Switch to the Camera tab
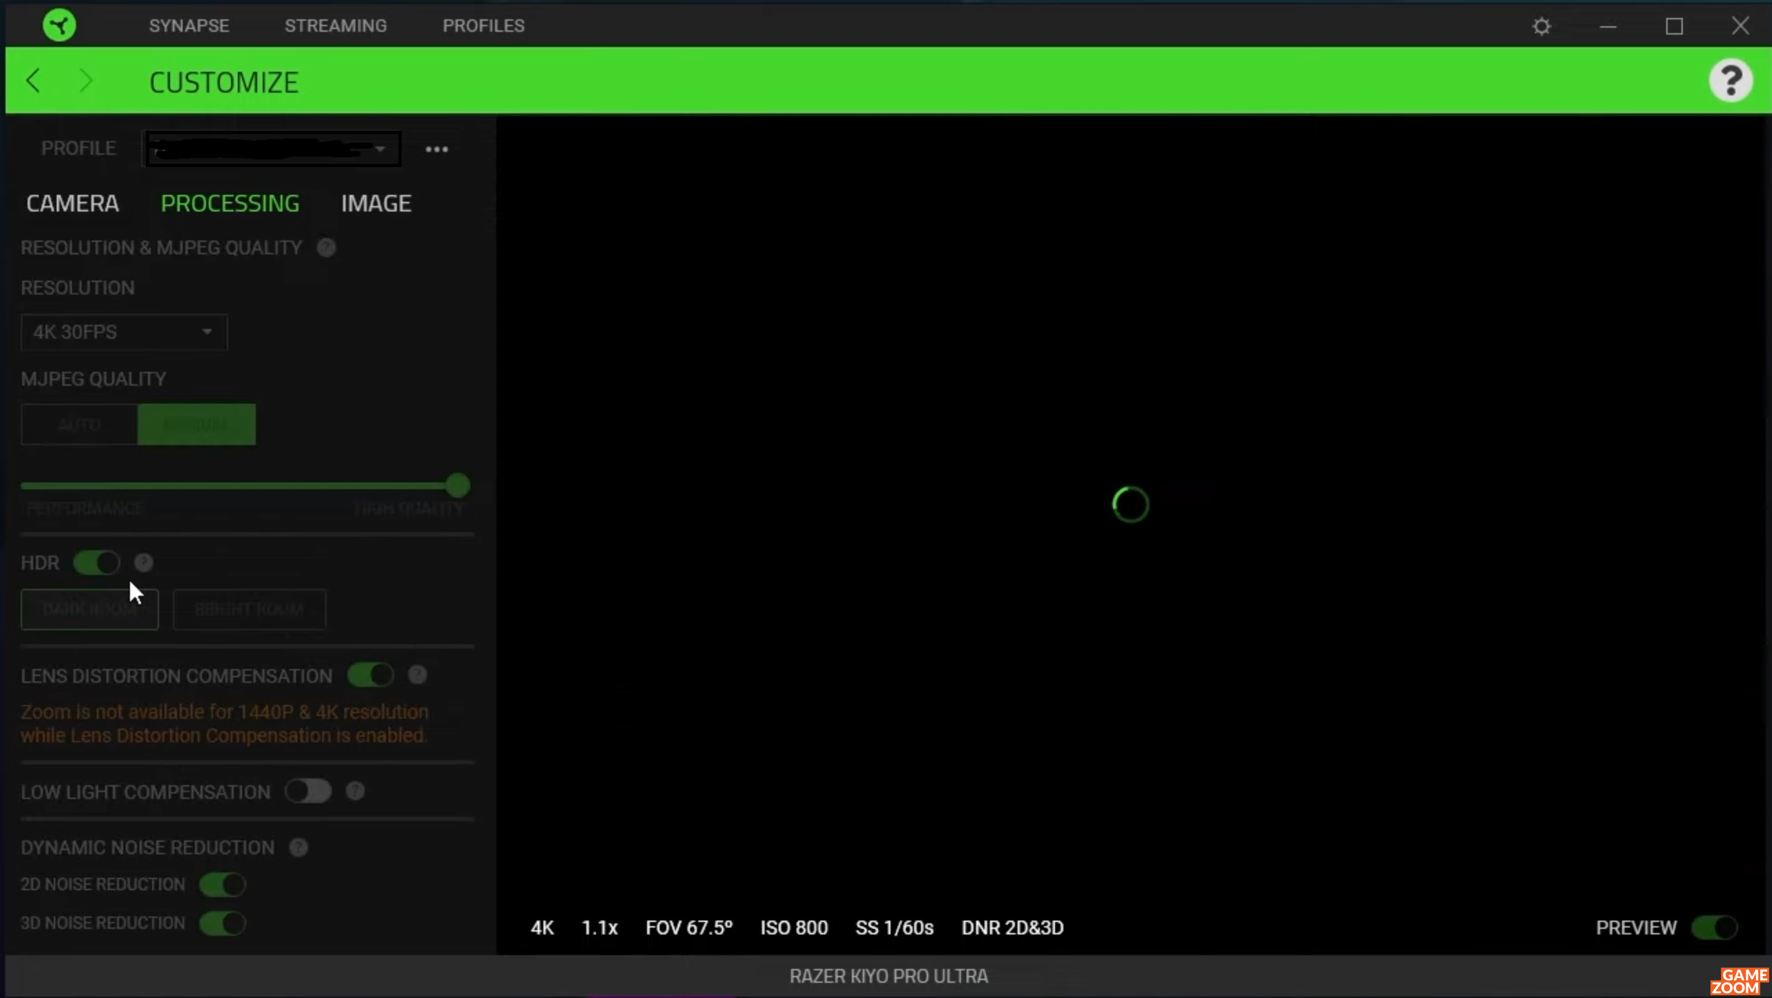Screen dimensions: 1772x998 point(73,203)
